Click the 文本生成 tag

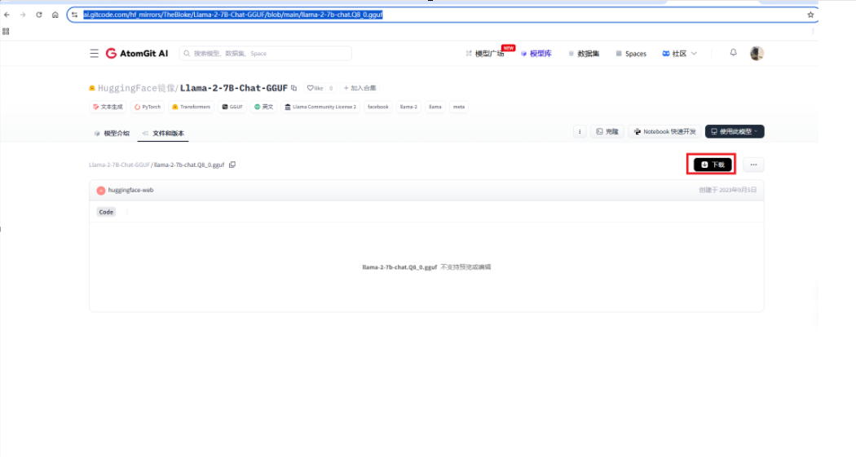point(108,107)
